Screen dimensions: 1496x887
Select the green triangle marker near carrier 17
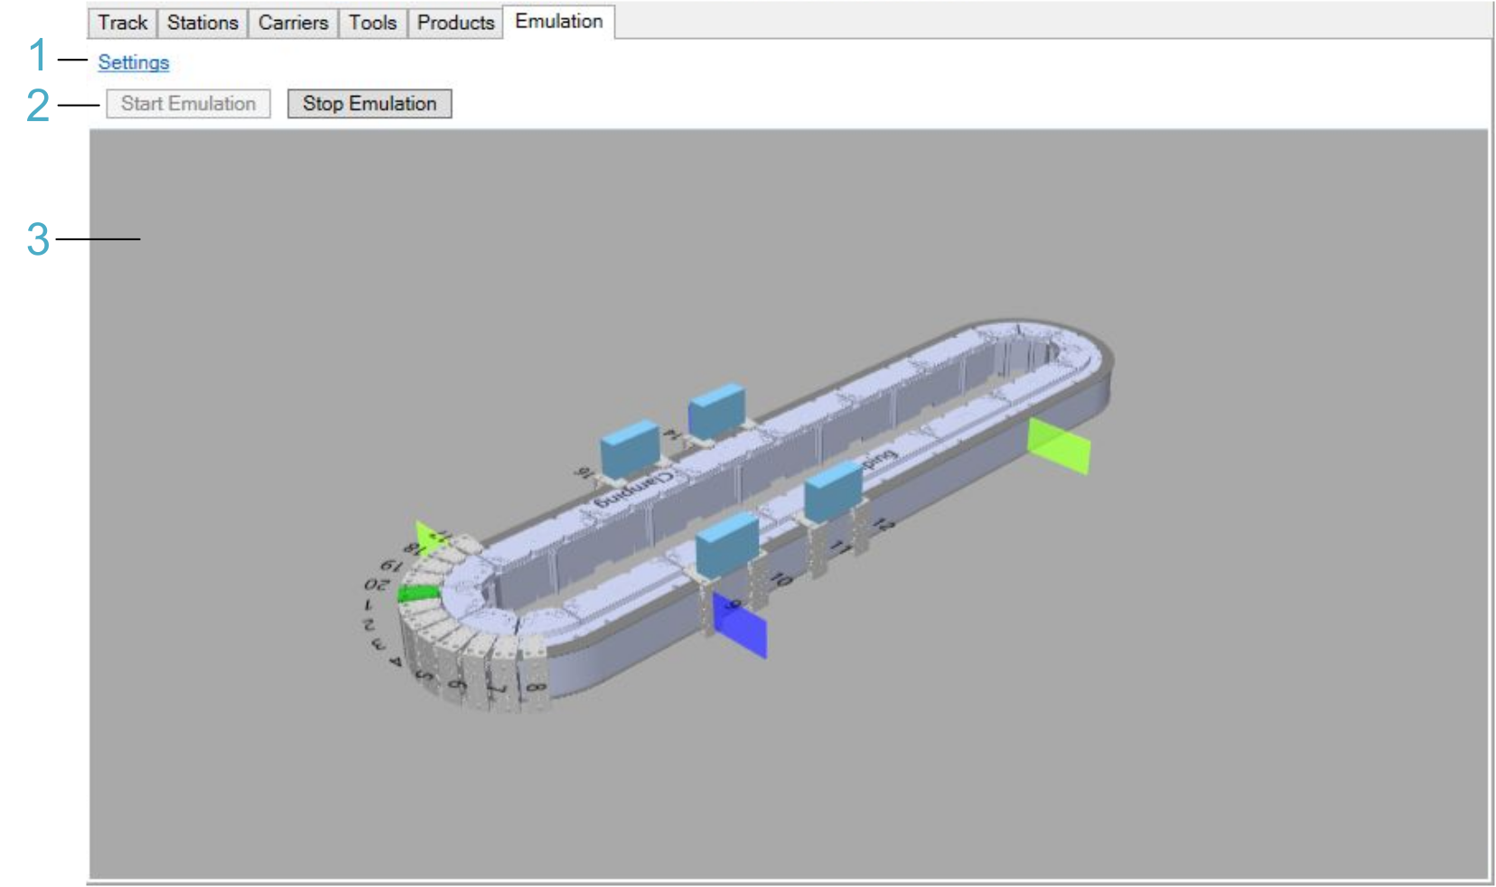pos(428,535)
